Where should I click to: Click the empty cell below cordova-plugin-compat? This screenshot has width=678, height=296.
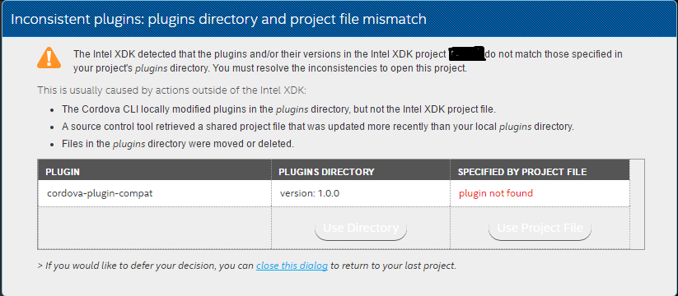155,228
